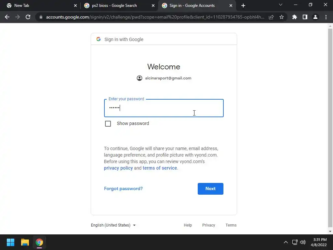Select the Sign in - Google Accounts tab

pyautogui.click(x=197, y=6)
